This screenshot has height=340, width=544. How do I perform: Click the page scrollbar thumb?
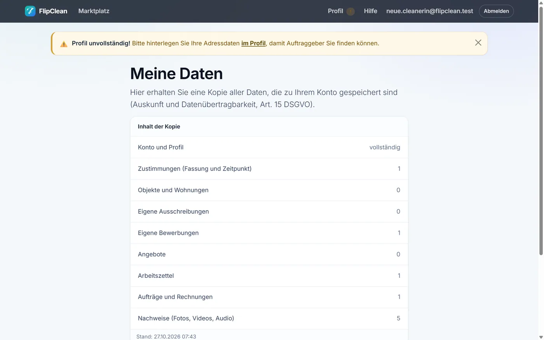click(541, 130)
